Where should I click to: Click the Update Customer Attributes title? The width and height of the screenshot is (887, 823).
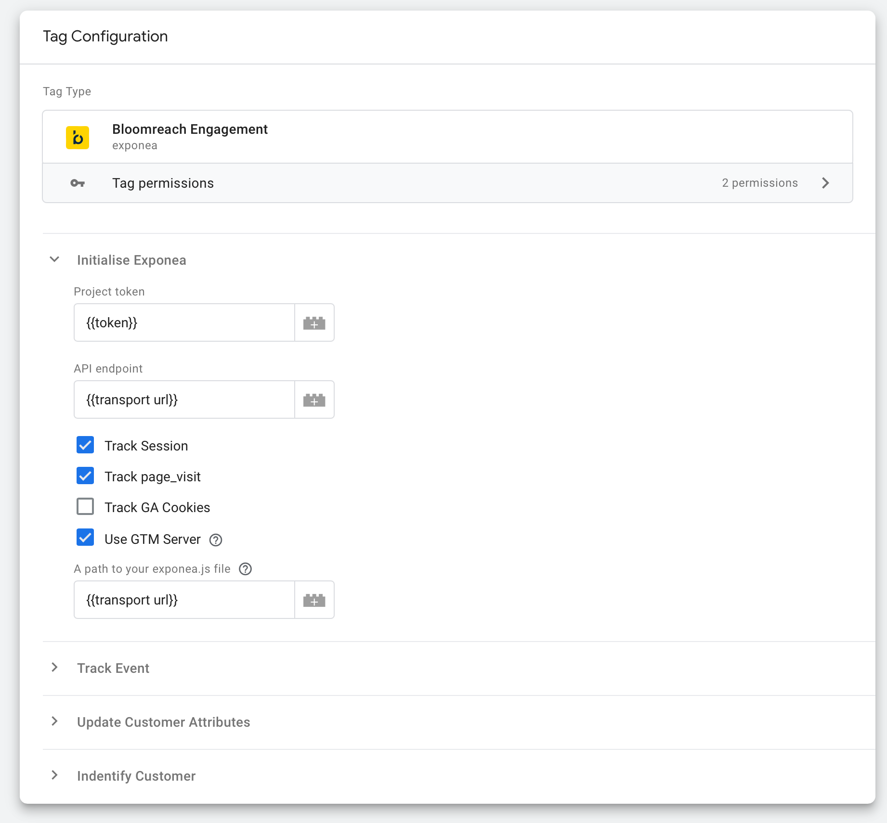[163, 722]
